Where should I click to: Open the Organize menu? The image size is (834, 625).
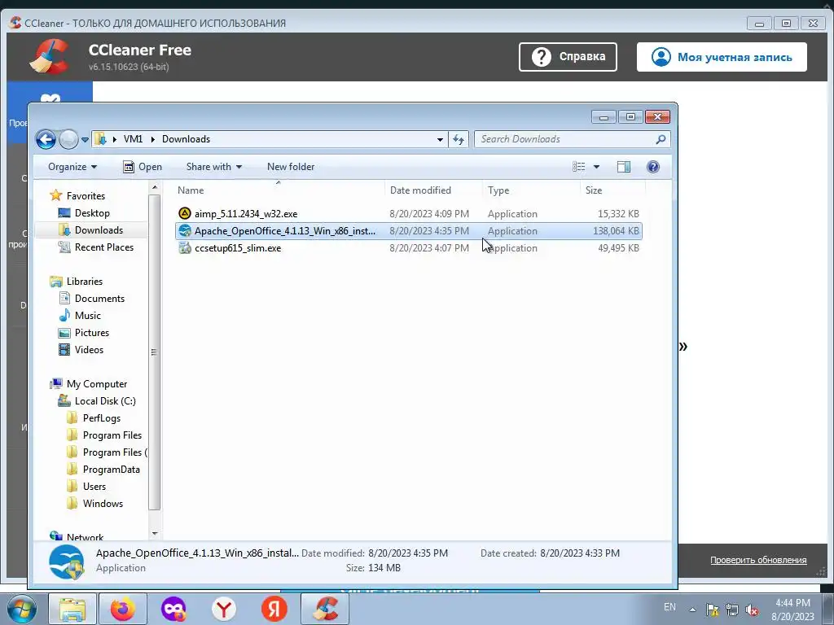[x=72, y=167]
